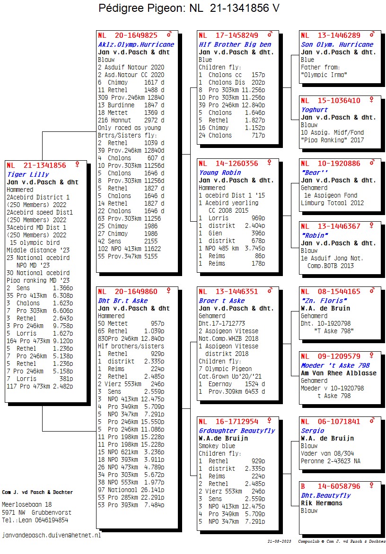This screenshot has height=554, width=386.
Task: Click the female symbol beside ring NL 20-1649860
Action: click(x=169, y=291)
